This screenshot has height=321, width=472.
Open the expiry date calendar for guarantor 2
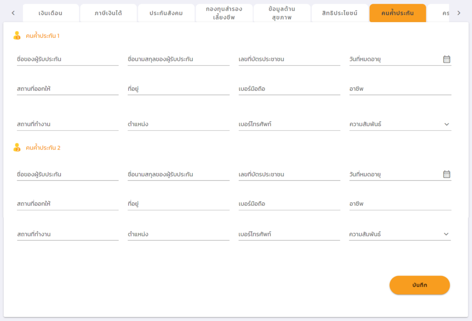coord(446,175)
